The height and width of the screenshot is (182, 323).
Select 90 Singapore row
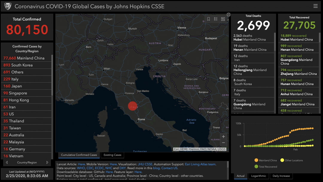[26, 93]
